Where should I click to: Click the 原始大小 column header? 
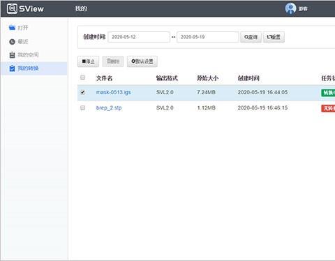click(x=208, y=78)
